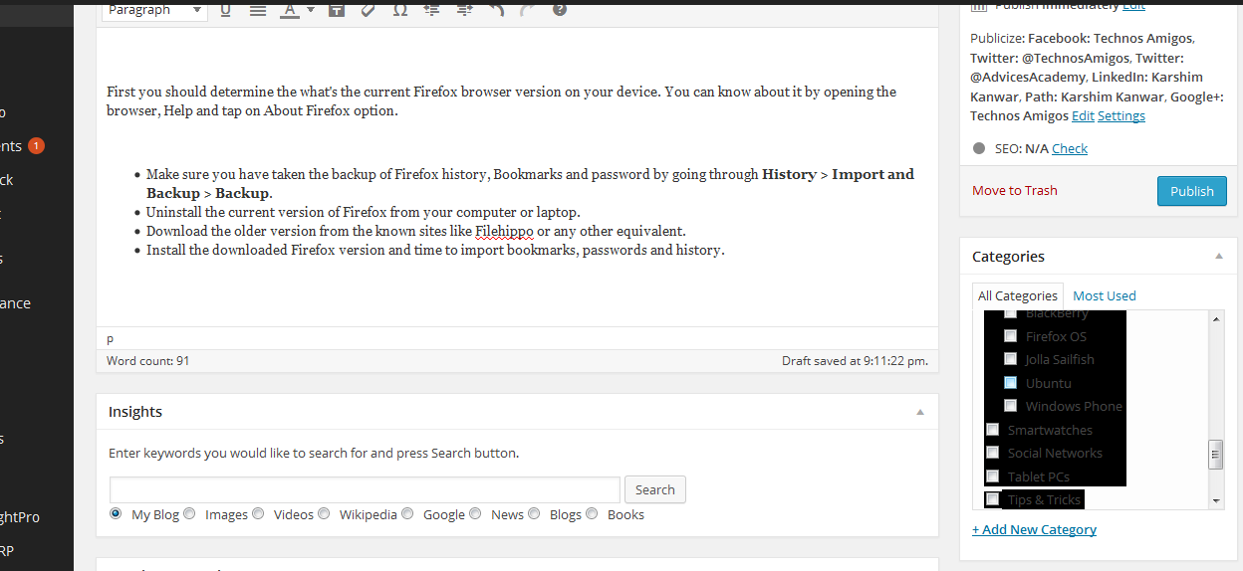
Task: Tick the Windows Phone category checkbox
Action: click(x=1010, y=406)
